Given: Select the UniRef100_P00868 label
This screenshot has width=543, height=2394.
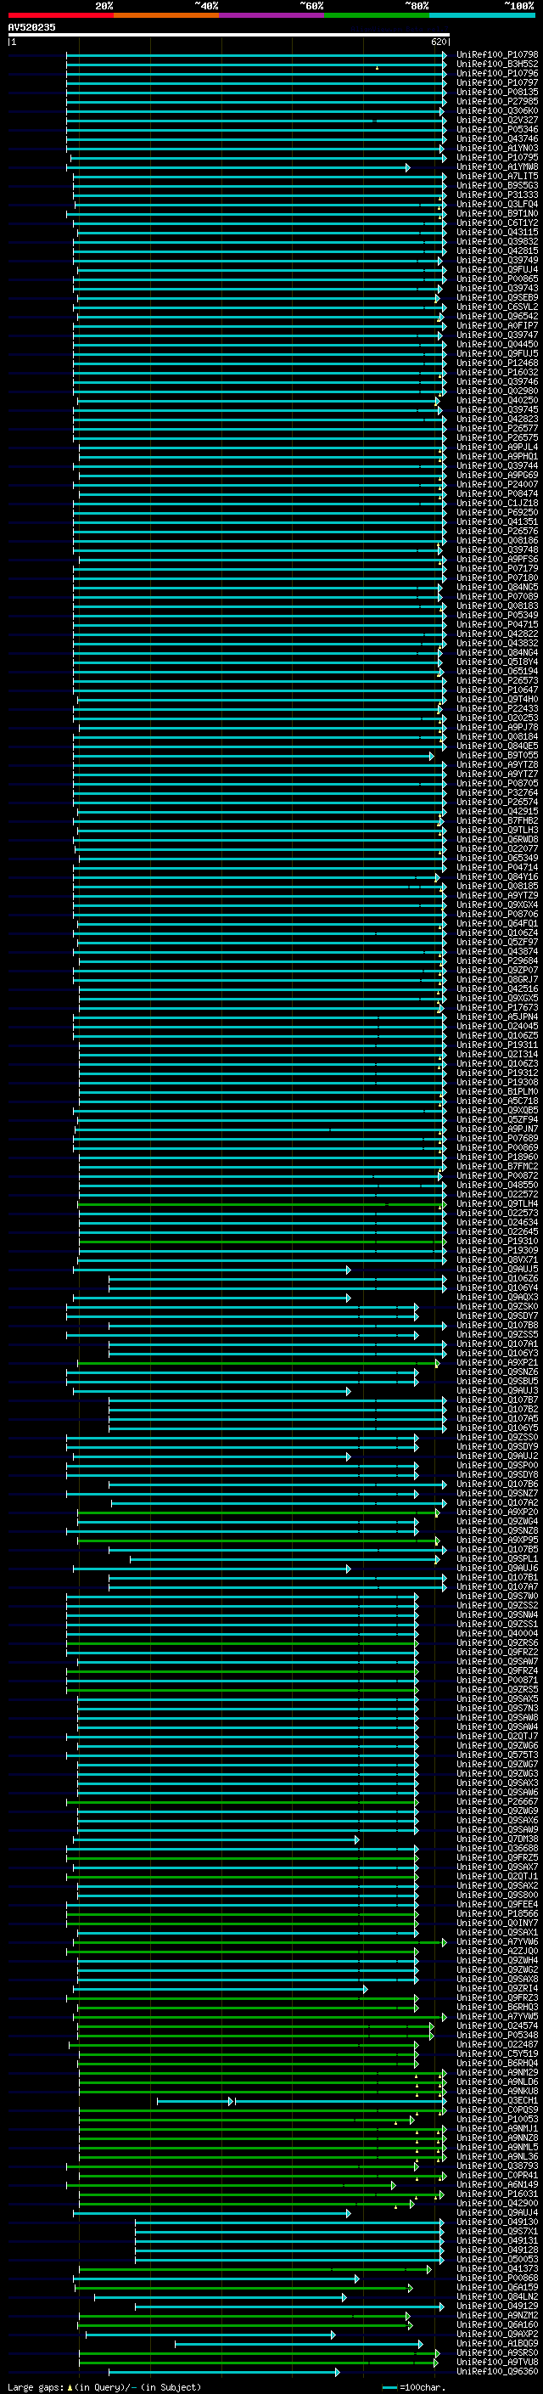Looking at the screenshot, I should (x=497, y=2278).
